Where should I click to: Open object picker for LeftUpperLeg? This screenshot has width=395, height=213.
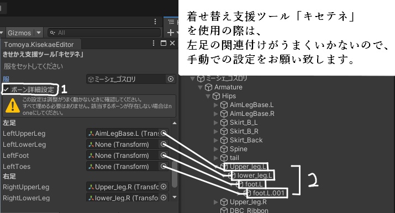tap(164, 134)
